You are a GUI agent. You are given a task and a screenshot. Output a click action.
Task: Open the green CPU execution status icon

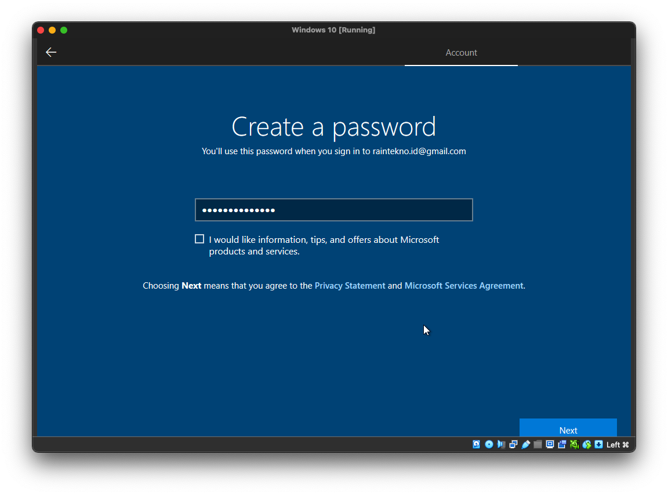tap(574, 445)
